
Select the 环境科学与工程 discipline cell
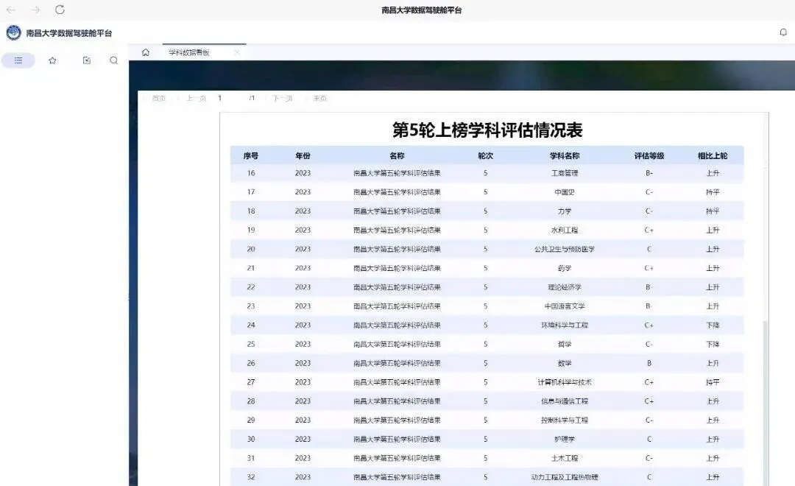point(565,325)
